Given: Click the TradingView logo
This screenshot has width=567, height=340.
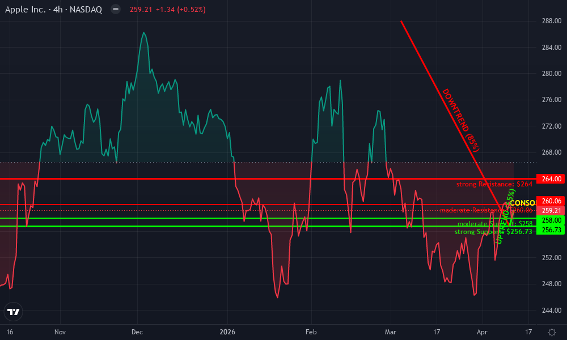Looking at the screenshot, I should [13, 311].
